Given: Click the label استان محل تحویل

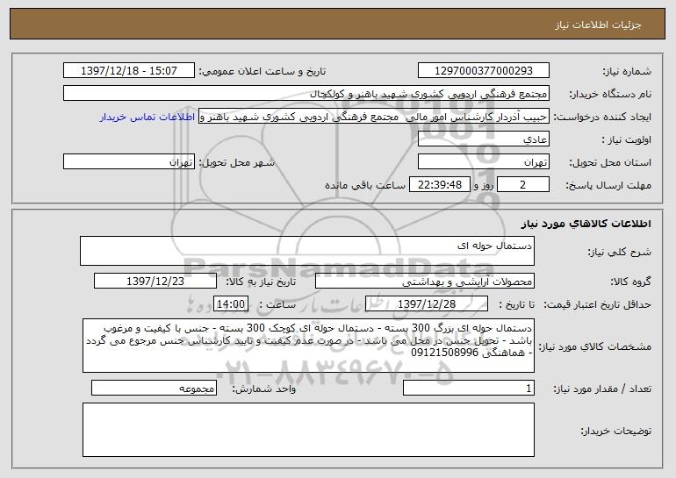Looking at the screenshot, I should click(610, 163).
